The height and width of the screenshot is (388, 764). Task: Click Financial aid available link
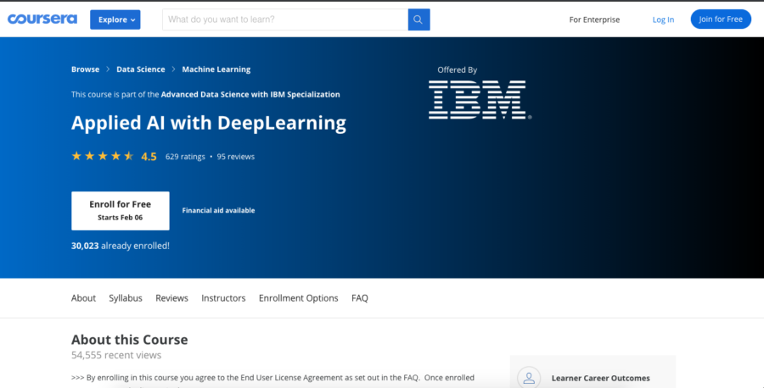click(218, 211)
